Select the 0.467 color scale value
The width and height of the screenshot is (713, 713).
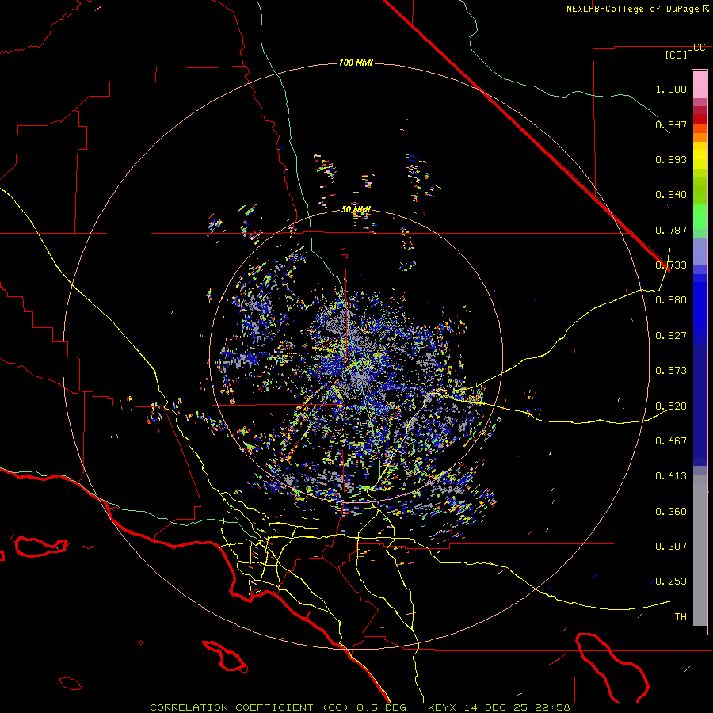coord(671,441)
